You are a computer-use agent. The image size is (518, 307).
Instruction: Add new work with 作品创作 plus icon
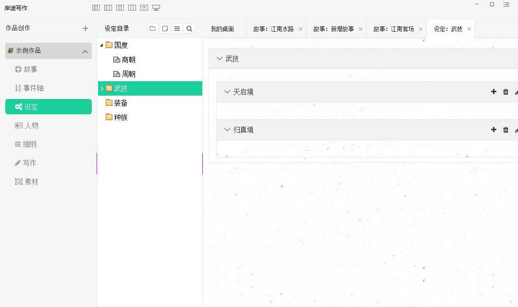(x=86, y=28)
